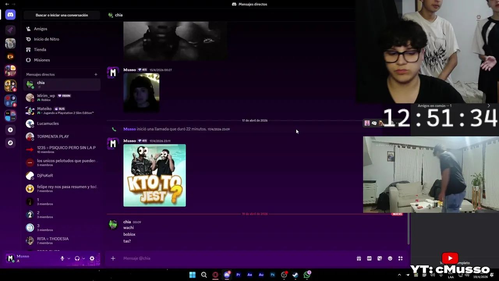
Task: Open the gift icon in message bar
Action: tap(359, 258)
